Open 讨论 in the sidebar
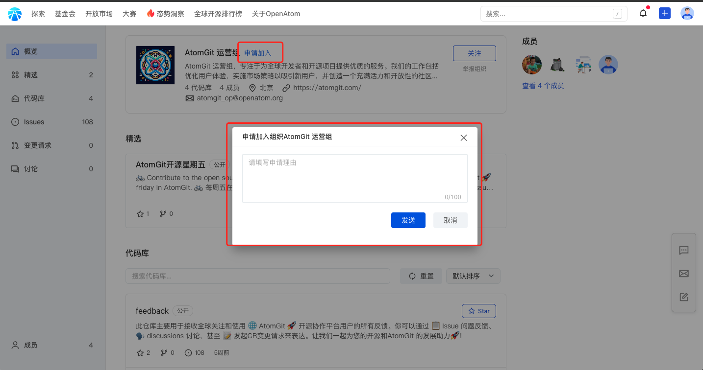 51,169
